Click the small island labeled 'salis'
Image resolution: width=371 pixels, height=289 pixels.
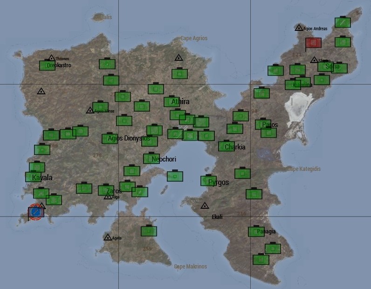pos(99,17)
